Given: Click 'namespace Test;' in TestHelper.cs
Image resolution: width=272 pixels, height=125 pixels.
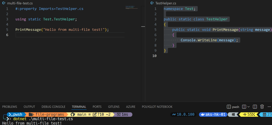Looking at the screenshot, I should tap(180, 9).
